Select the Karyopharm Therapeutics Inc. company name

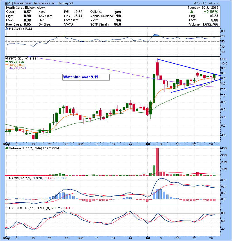35,3
